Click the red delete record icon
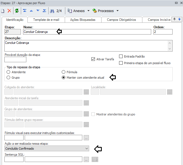Viewport: 183px width, 165px height. [9, 11]
